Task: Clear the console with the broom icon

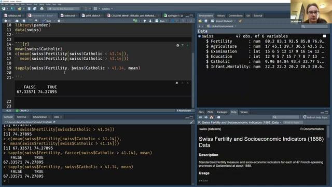Action: [191, 122]
